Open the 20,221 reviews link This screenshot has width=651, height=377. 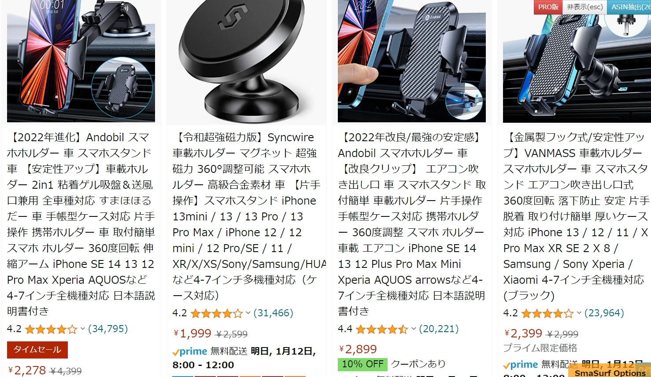pos(439,329)
